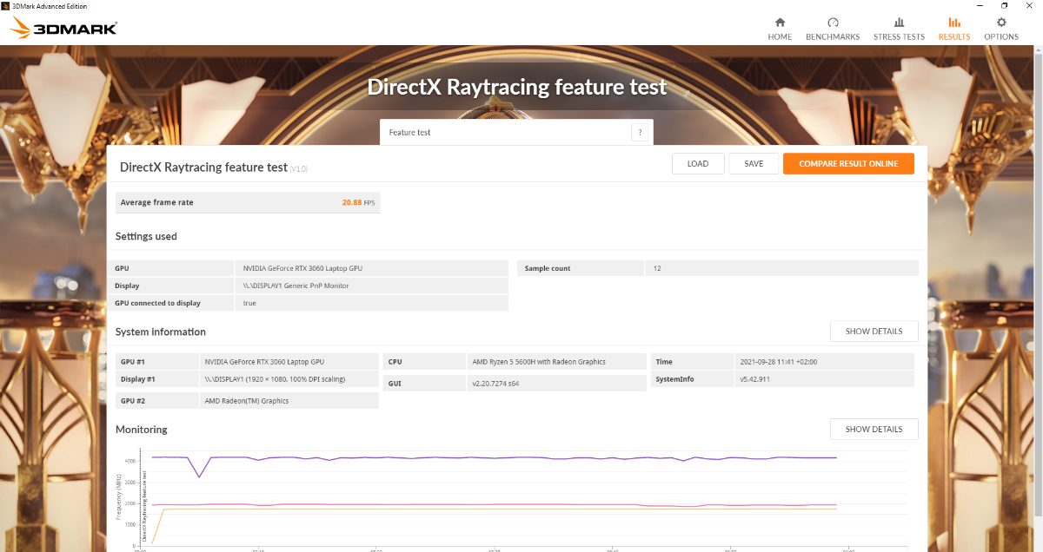The image size is (1043, 552).
Task: Click the 3DMark logo
Action: (x=64, y=29)
